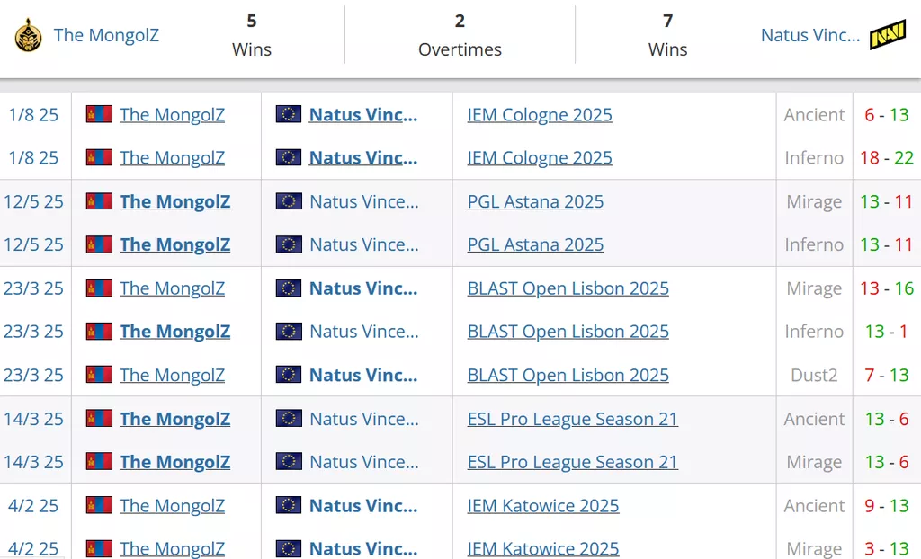Click EU flag in PGL Astana Mirage row
This screenshot has height=559, width=921.
tap(289, 201)
